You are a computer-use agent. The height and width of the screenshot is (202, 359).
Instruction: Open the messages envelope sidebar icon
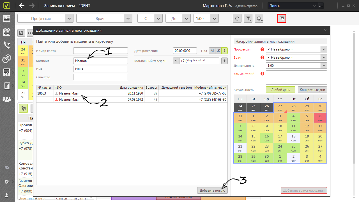click(x=7, y=168)
